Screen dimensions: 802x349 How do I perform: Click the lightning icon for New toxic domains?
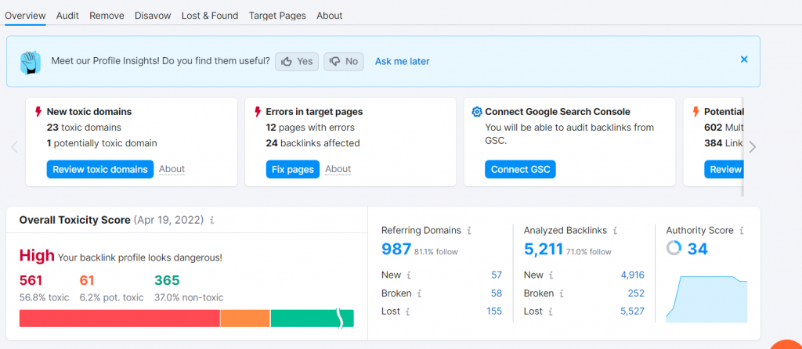[x=38, y=112]
